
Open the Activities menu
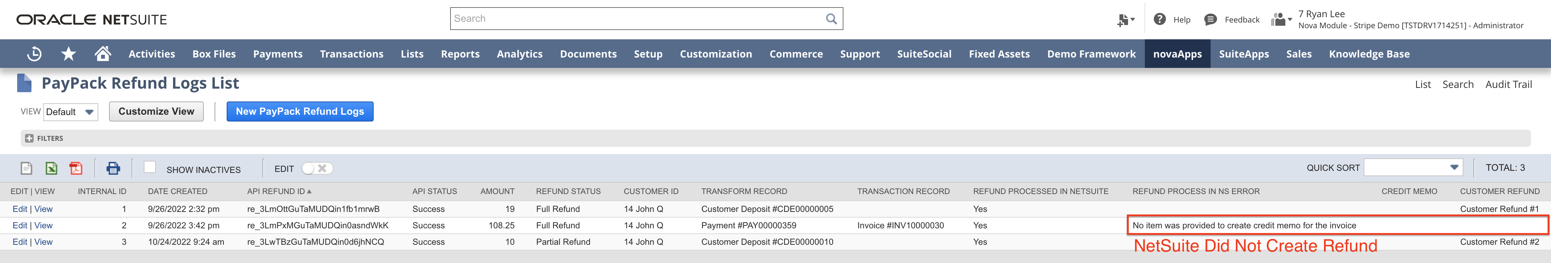pos(152,54)
